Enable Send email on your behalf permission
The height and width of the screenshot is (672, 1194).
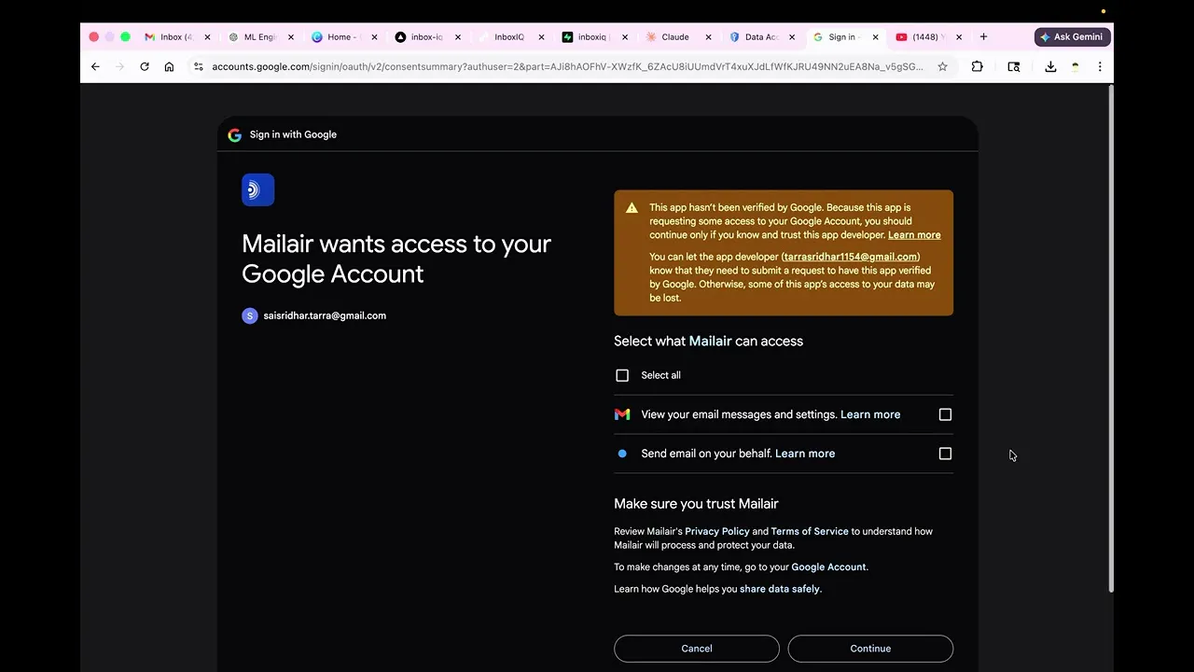(x=945, y=454)
